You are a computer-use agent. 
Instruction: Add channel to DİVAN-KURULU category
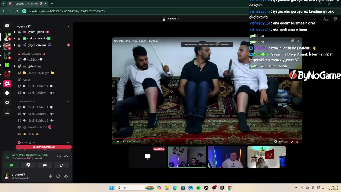pos(68,54)
